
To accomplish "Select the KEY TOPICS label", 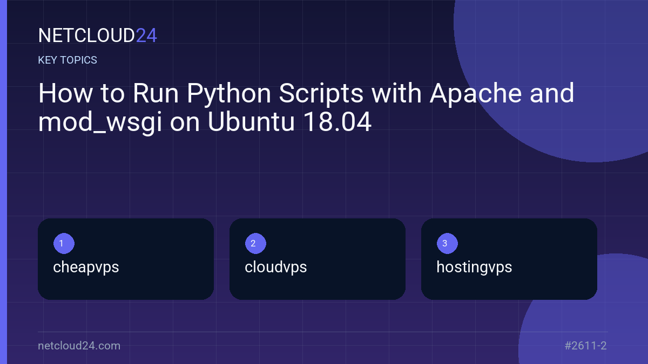I will point(67,60).
